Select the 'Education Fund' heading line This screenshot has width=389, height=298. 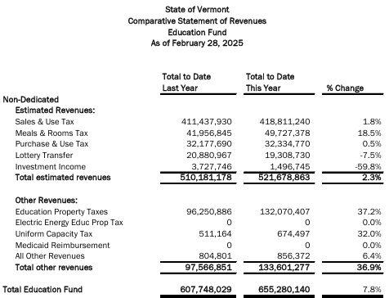(x=197, y=32)
